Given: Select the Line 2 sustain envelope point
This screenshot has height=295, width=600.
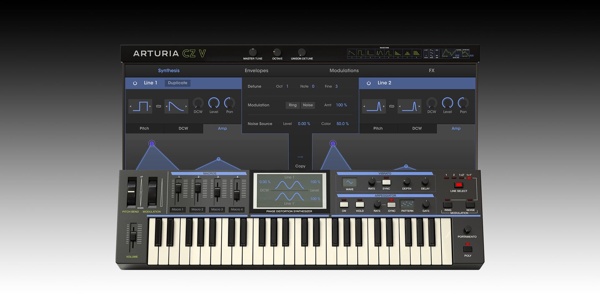Looking at the screenshot, I should tap(333, 144).
